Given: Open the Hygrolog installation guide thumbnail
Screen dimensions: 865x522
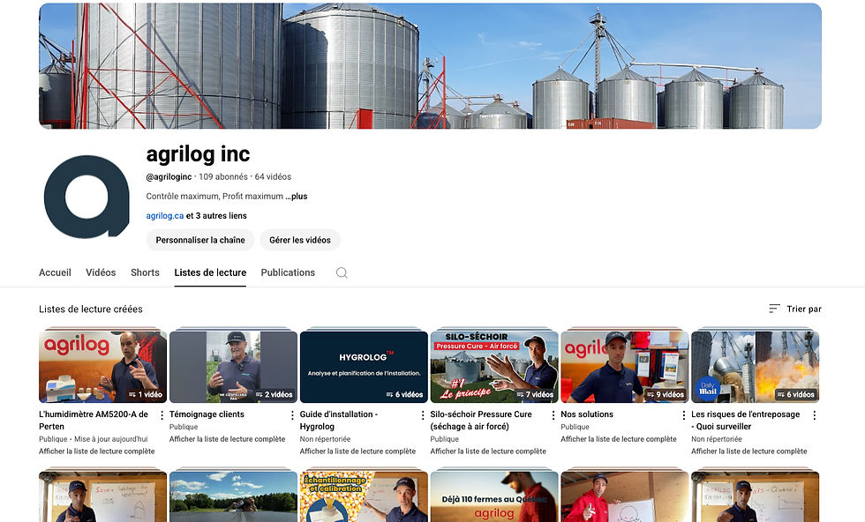Looking at the screenshot, I should tap(364, 367).
